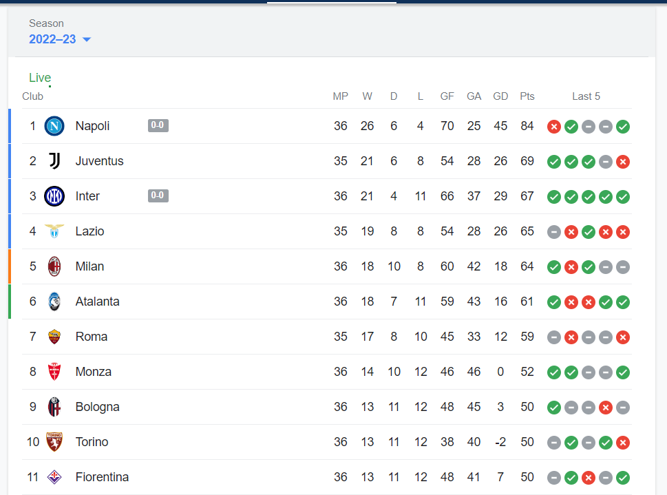Click the Monza club crest
The width and height of the screenshot is (667, 495).
pyautogui.click(x=54, y=372)
